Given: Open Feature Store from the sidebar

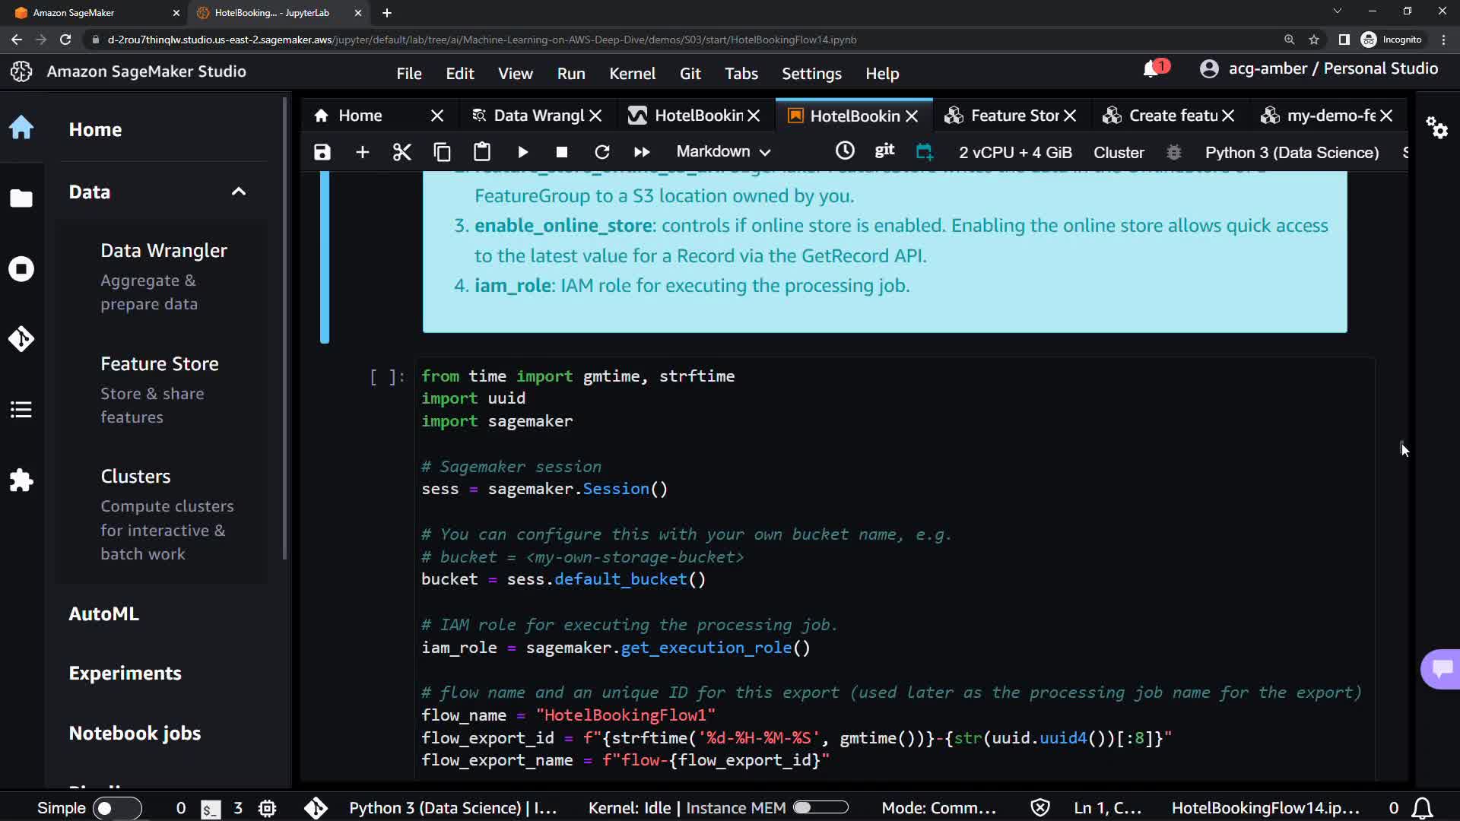Looking at the screenshot, I should point(159,364).
